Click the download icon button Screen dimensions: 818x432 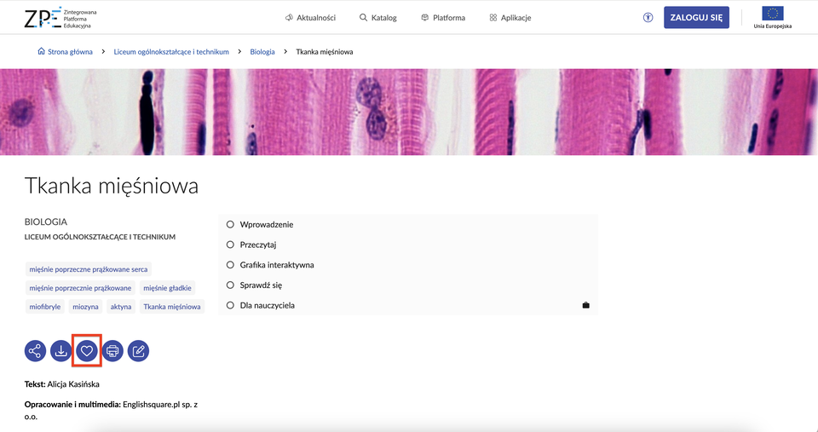[61, 350]
